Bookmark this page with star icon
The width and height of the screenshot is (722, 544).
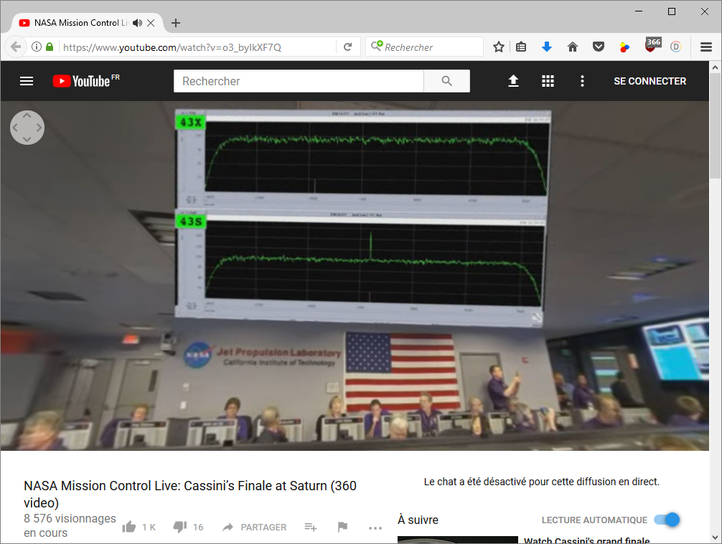pyautogui.click(x=499, y=47)
